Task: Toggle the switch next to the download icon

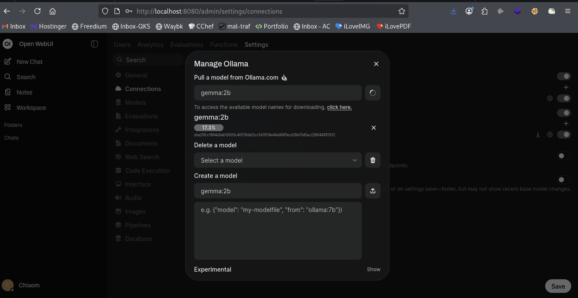Action: tap(564, 135)
